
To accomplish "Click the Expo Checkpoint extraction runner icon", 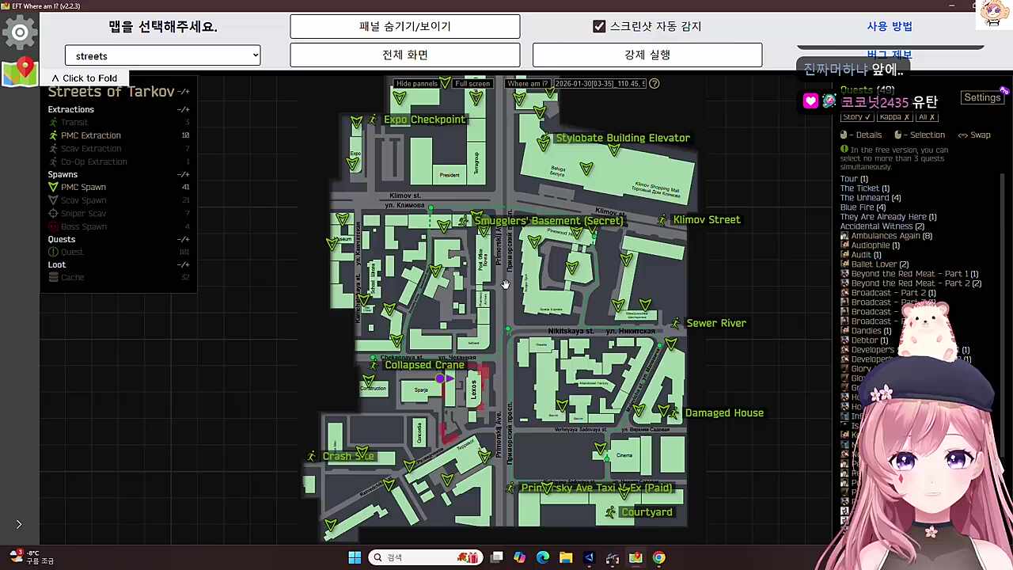I will tap(373, 120).
